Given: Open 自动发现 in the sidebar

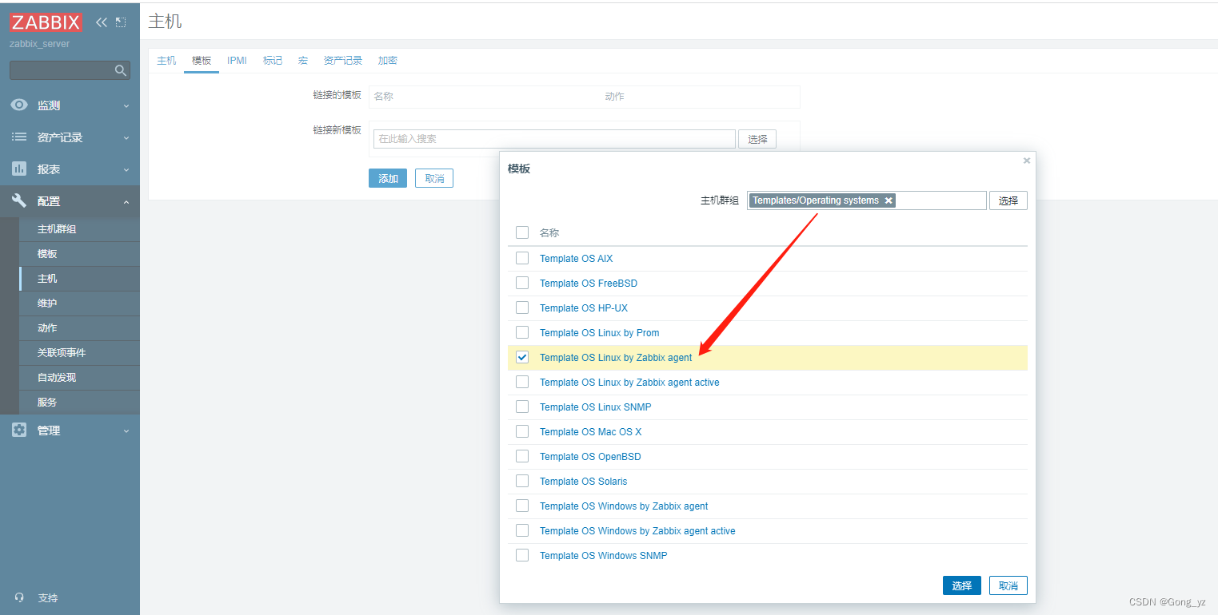Looking at the screenshot, I should click(79, 378).
